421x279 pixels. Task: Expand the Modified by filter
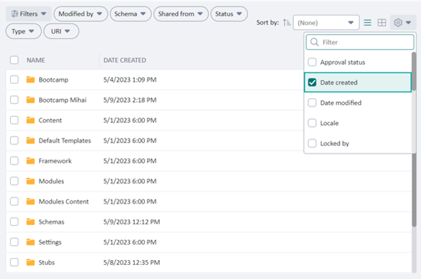(x=80, y=14)
